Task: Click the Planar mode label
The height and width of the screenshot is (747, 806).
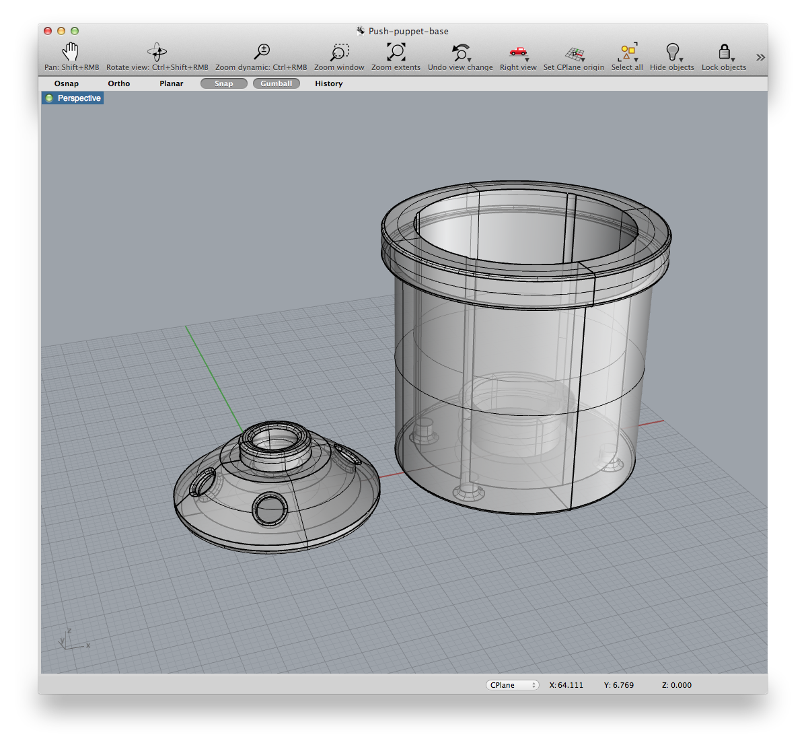Action: click(x=171, y=83)
